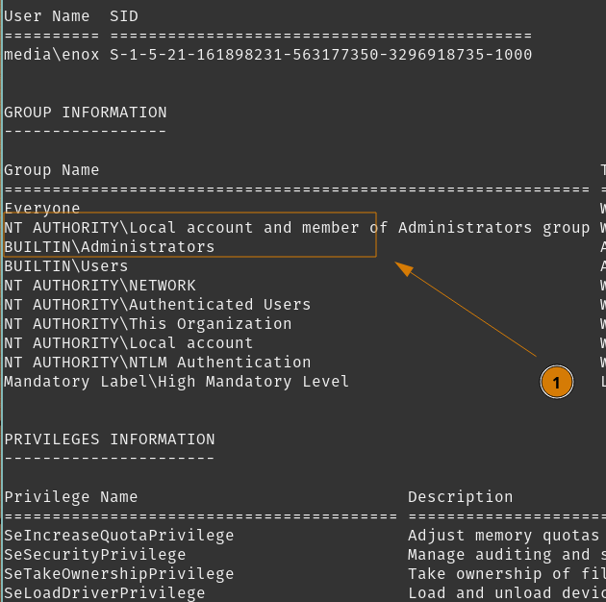Click 'Adjust memory quotas' description text
The image size is (606, 602).
pos(504,536)
